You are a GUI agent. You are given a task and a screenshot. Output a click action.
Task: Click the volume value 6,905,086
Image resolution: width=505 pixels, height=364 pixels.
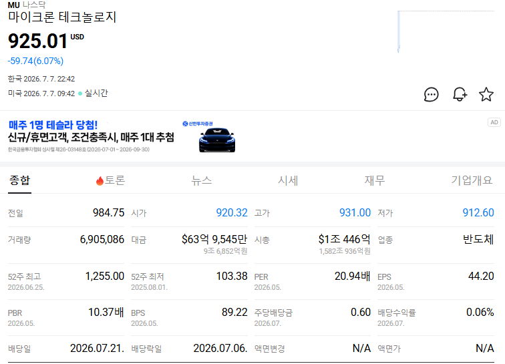click(102, 239)
